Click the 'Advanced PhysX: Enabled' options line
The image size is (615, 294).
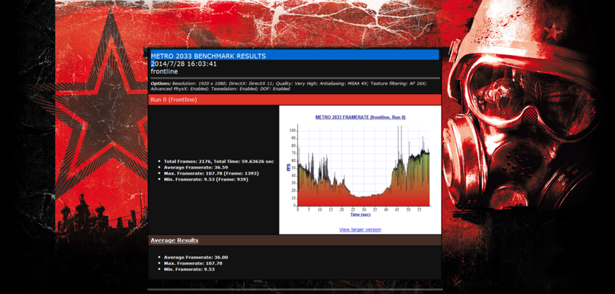pos(220,89)
